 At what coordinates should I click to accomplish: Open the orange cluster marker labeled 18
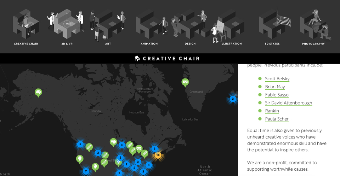(x=158, y=155)
